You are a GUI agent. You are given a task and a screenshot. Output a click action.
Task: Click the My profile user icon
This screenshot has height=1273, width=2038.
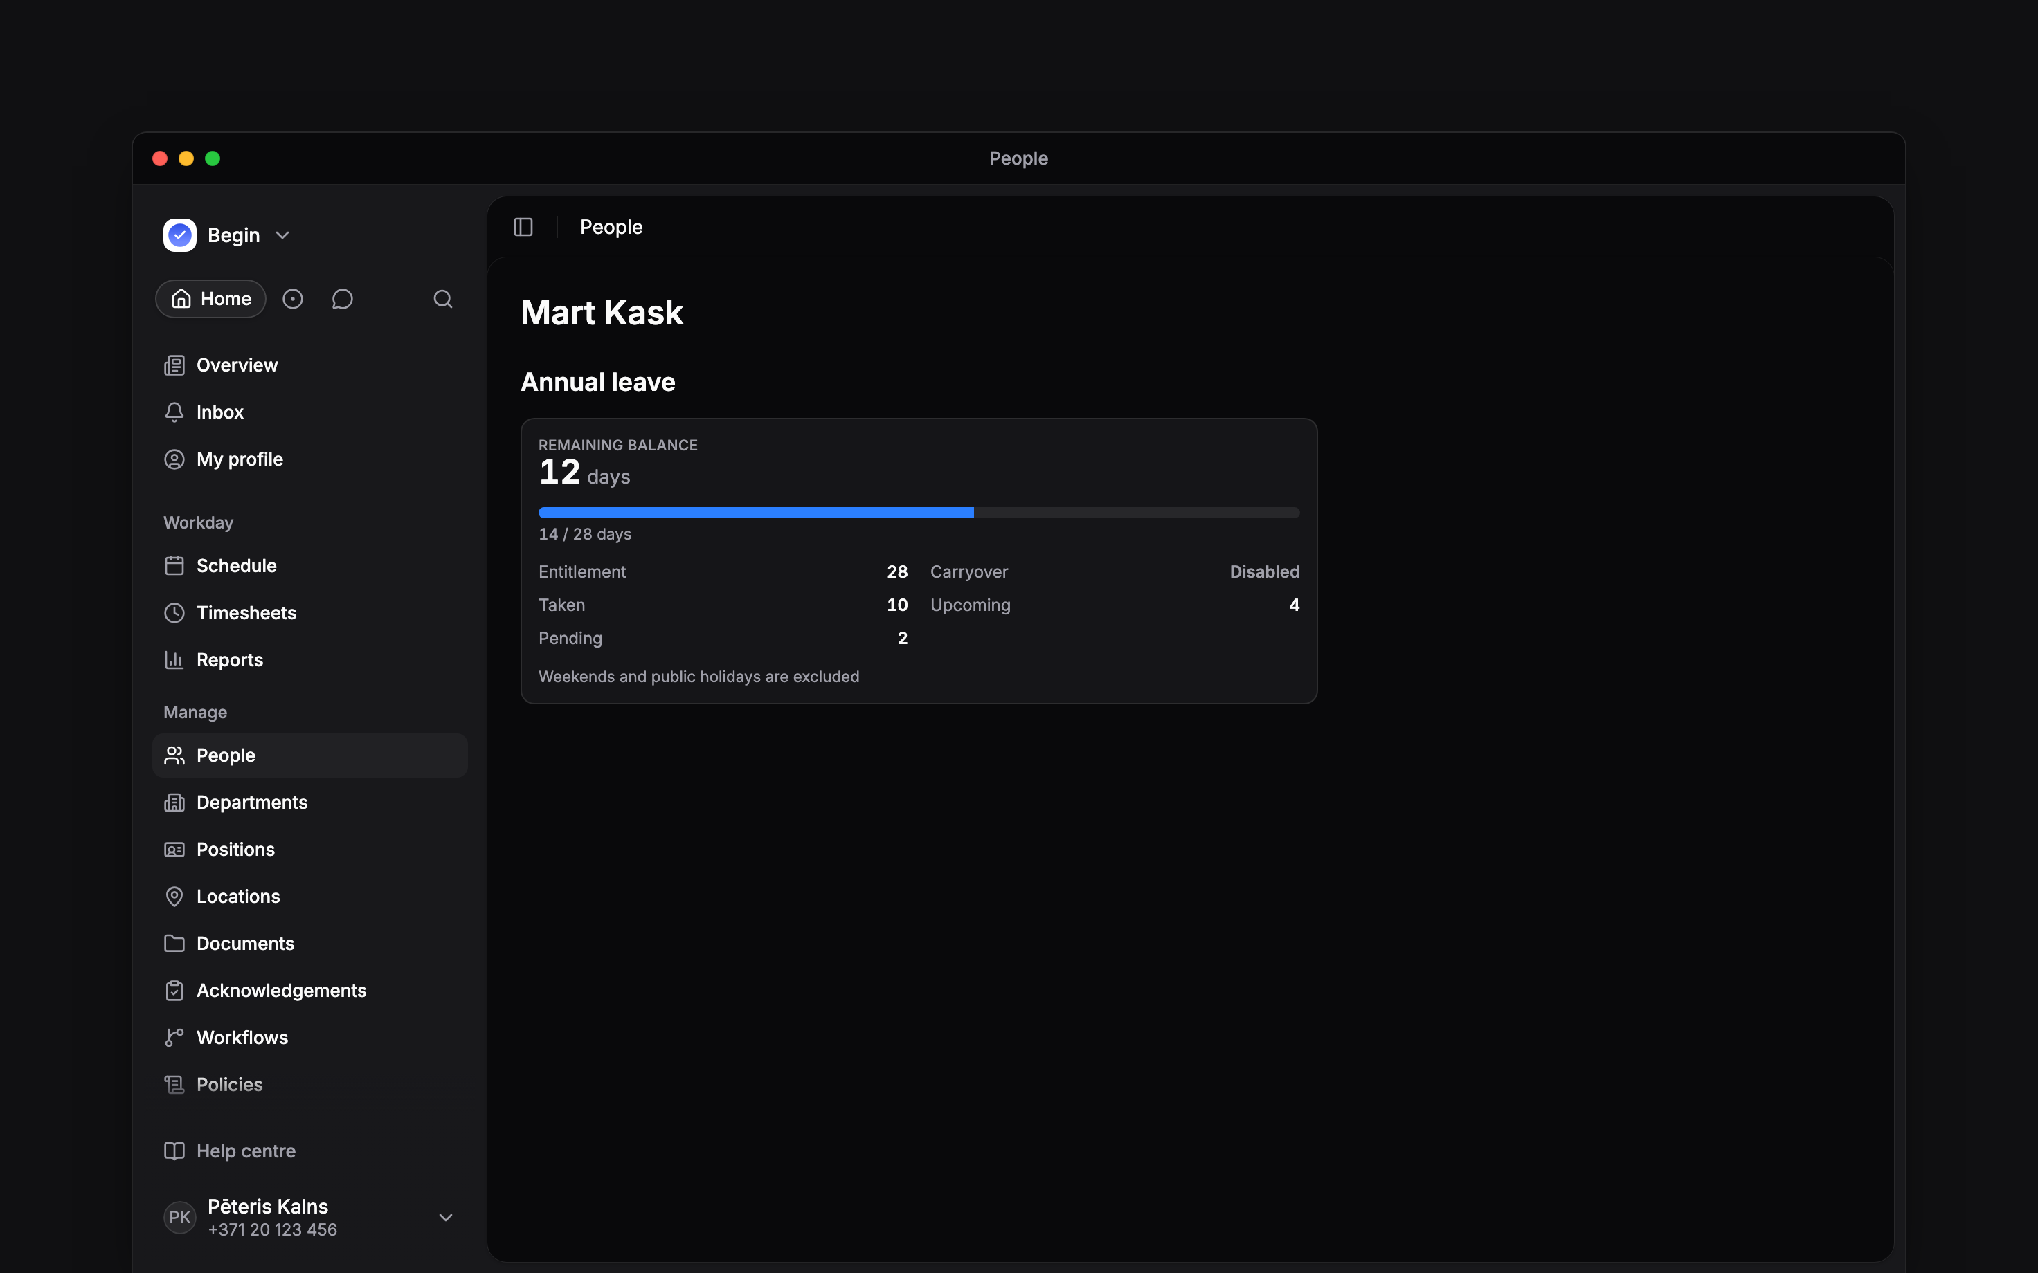(x=174, y=459)
